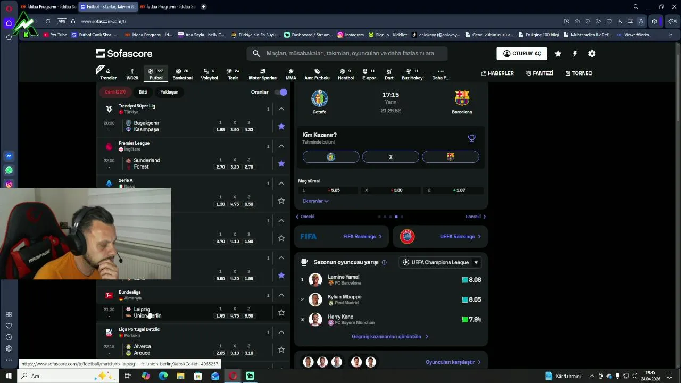The image size is (681, 383).
Task: Select the Voleybol sport icon
Action: [209, 74]
